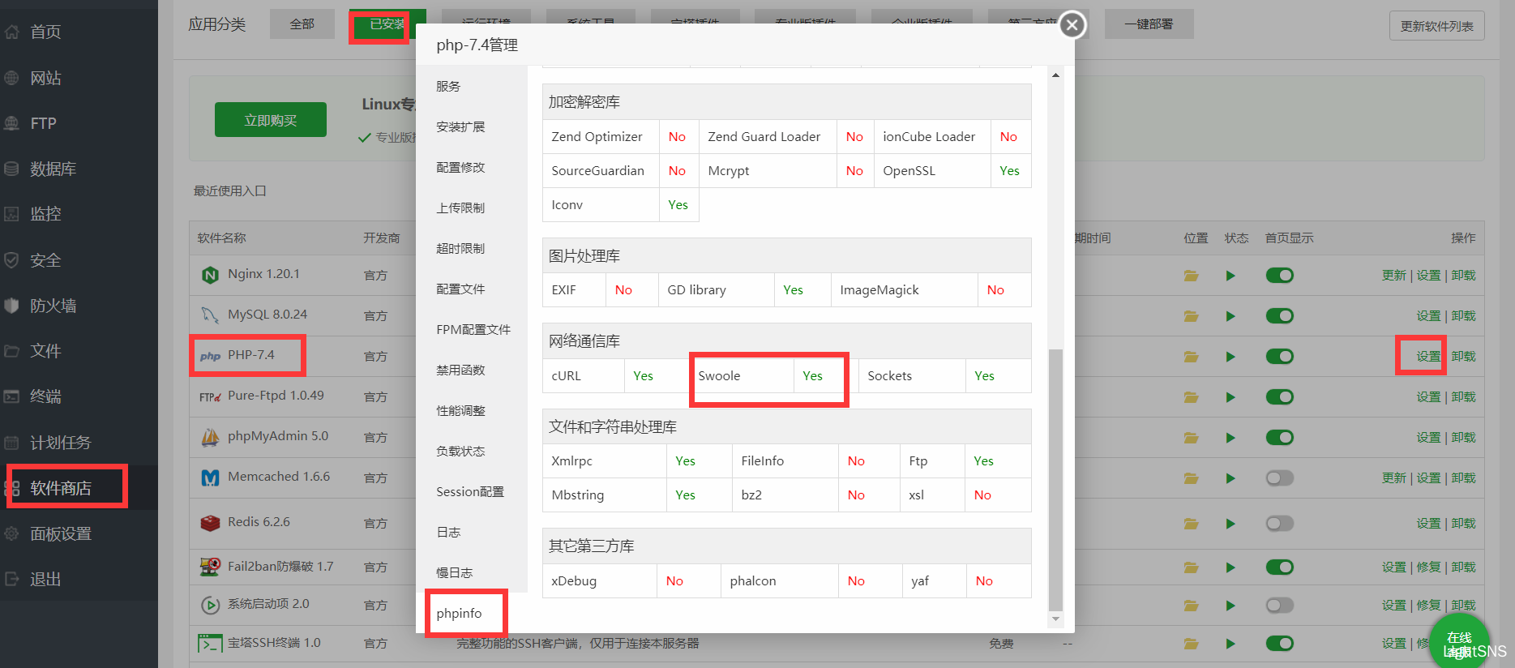Click the Redis logo icon
This screenshot has height=668, width=1515.
(210, 523)
